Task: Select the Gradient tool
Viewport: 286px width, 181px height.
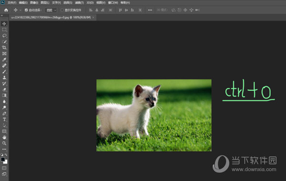Action: point(4,95)
